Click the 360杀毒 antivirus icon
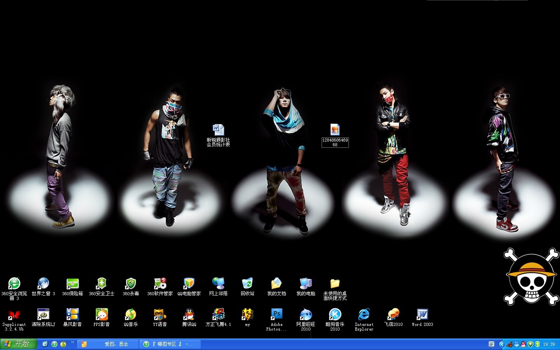 pyautogui.click(x=131, y=286)
